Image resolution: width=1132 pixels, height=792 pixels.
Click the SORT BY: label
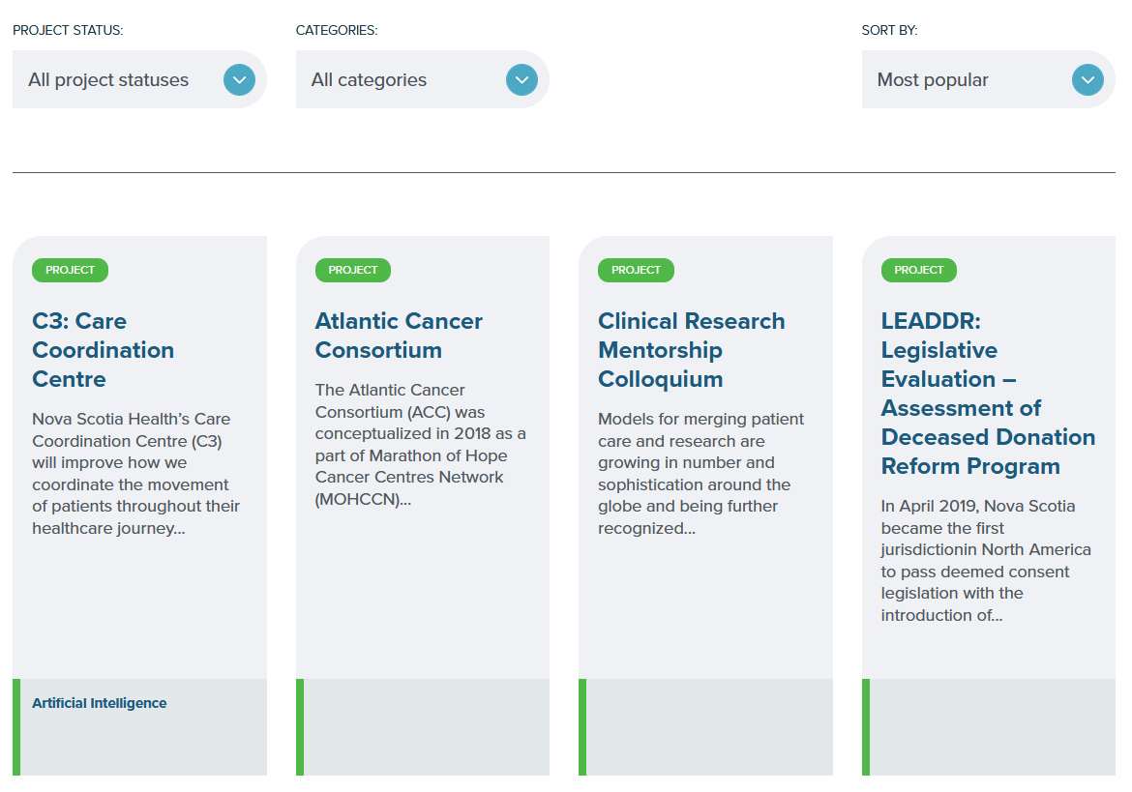[x=889, y=30]
